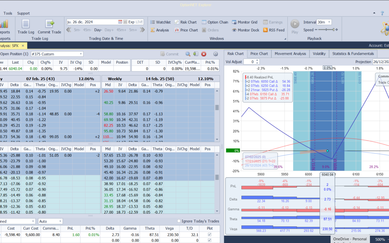
Task: Switch to the Movement Analysis tab
Action: point(290,54)
